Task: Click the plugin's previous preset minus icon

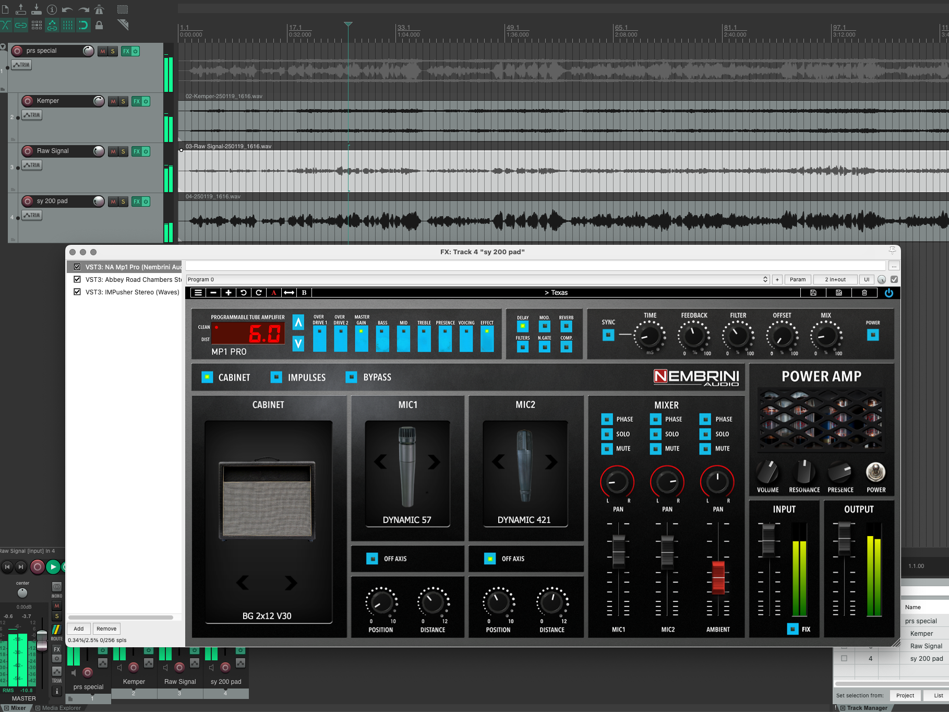Action: point(213,293)
